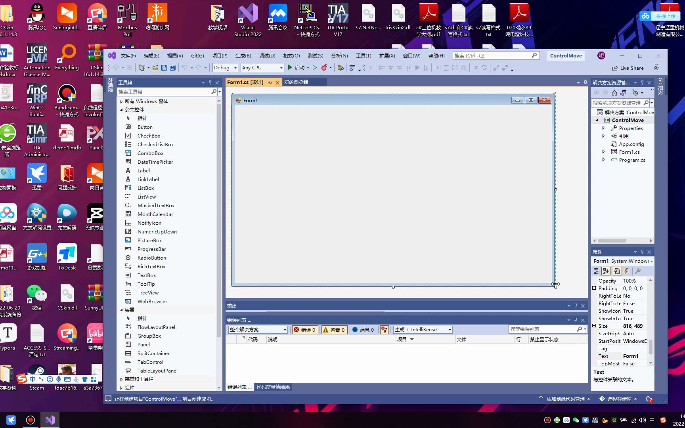Start debugging with the 启动 button

coord(297,67)
